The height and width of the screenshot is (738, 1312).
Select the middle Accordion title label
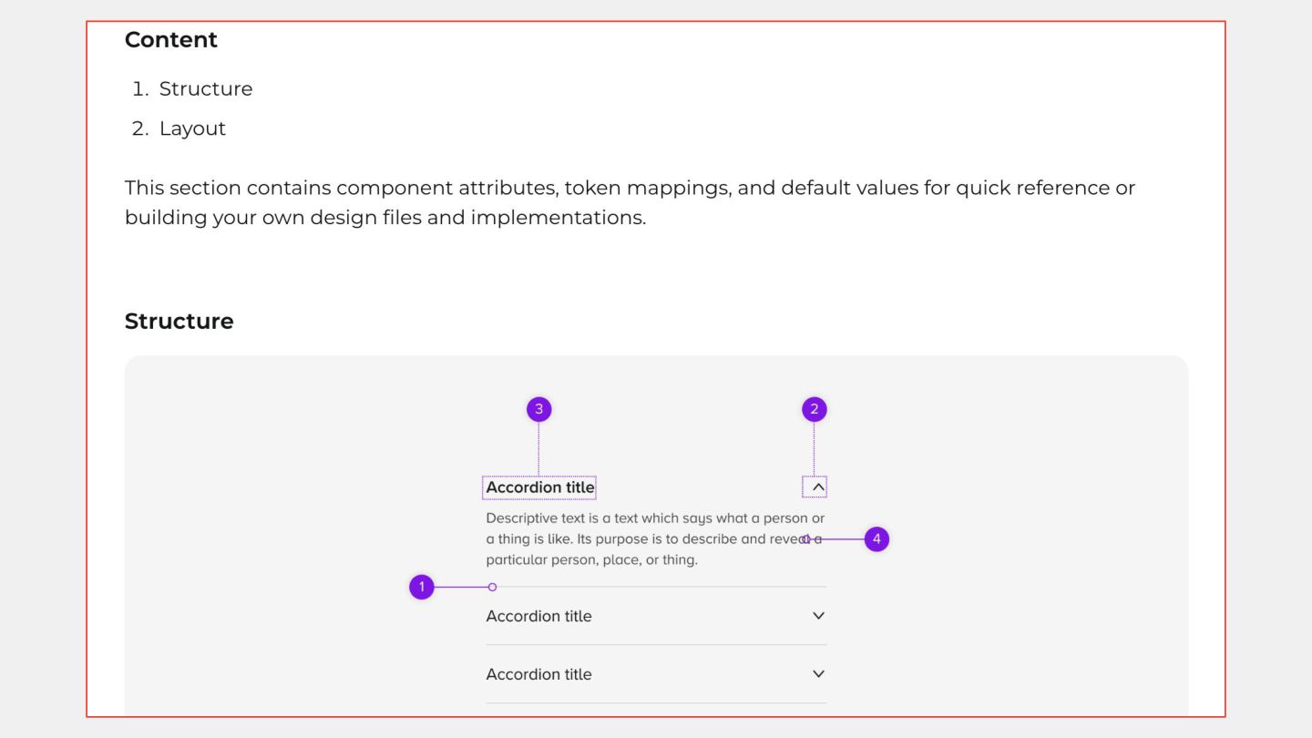click(x=538, y=616)
